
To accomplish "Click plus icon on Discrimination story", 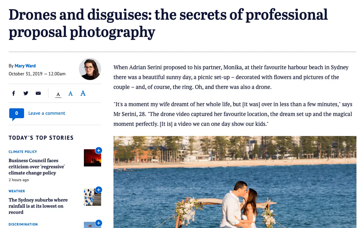I will (99, 223).
